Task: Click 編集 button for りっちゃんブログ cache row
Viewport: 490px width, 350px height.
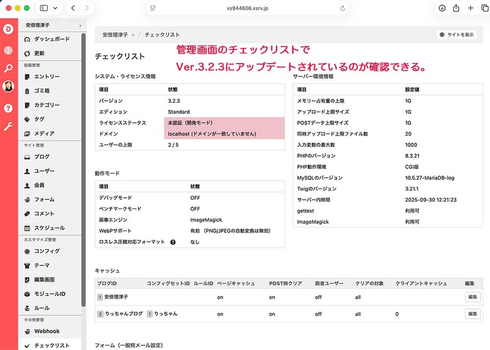Action: coord(472,314)
